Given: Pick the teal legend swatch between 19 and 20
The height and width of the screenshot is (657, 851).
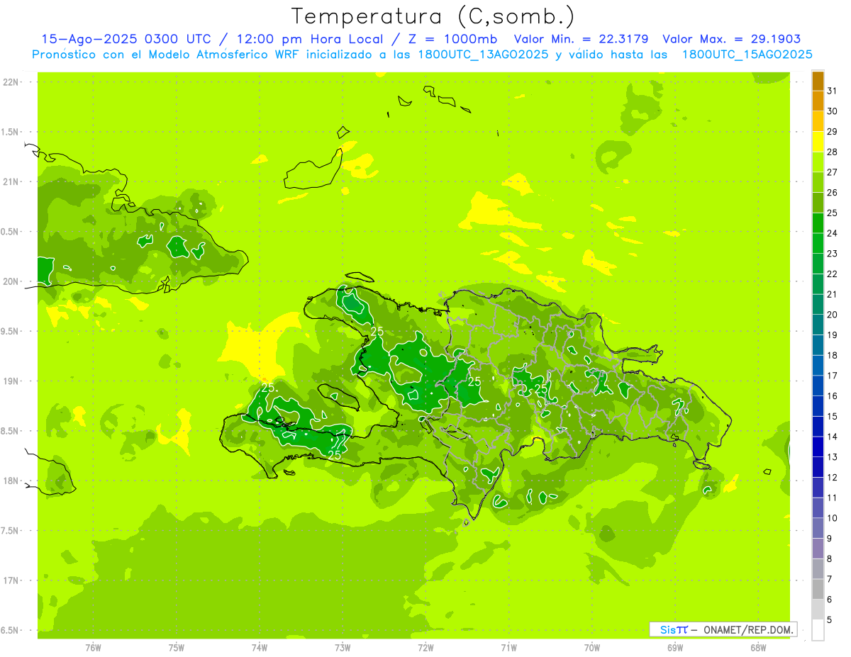Looking at the screenshot, I should 818,325.
